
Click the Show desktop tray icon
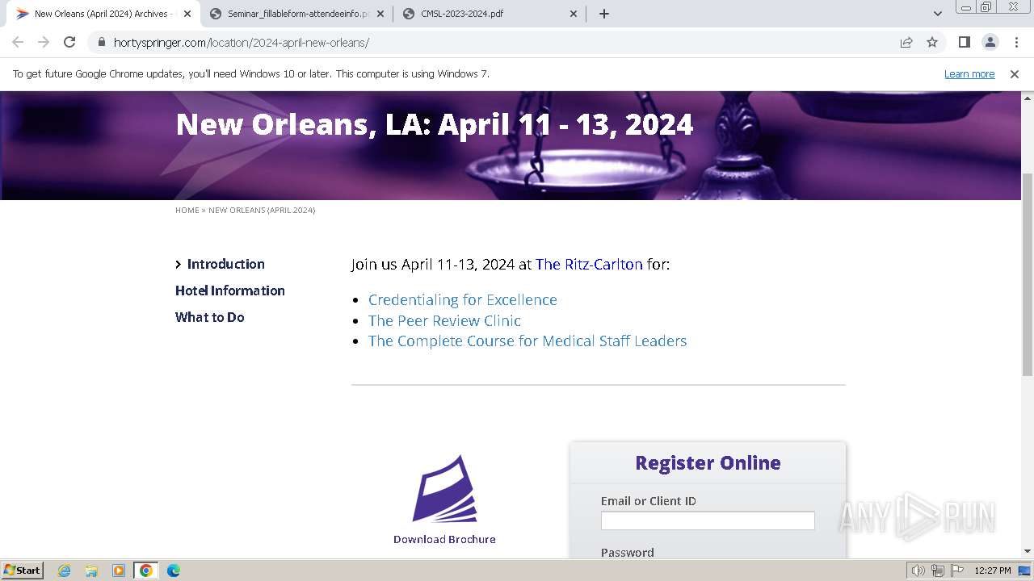[1025, 571]
